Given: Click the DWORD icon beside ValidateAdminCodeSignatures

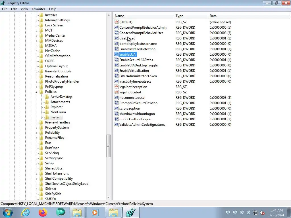Looking at the screenshot, I should 116,124.
